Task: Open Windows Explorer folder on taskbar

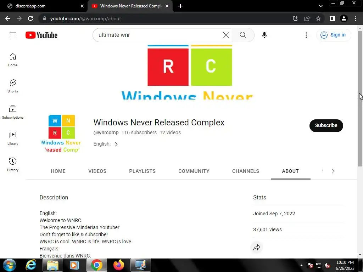Action: point(53,265)
